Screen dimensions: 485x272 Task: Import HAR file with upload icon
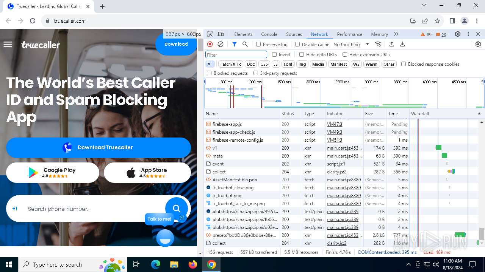392,44
